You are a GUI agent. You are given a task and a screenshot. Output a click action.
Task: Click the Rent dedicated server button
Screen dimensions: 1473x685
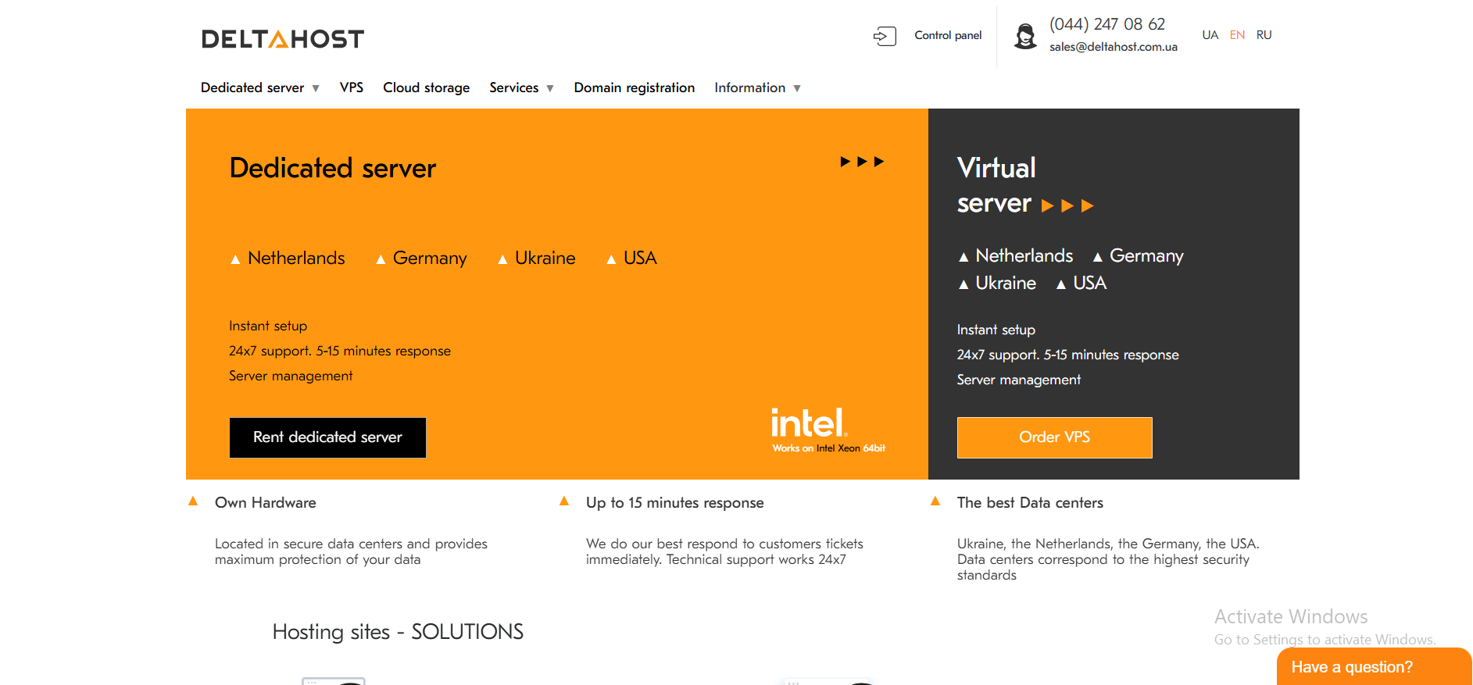[x=327, y=437]
